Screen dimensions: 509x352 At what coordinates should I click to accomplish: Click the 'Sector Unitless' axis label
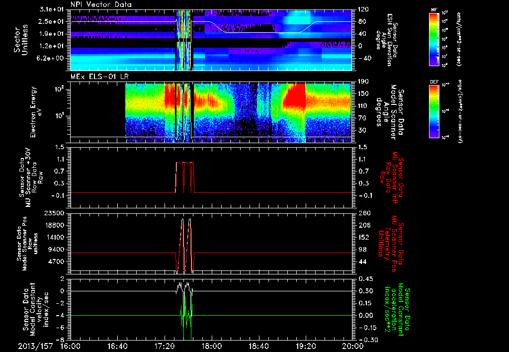[21, 40]
